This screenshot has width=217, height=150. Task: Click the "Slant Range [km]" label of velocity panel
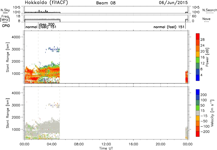pyautogui.click(x=8, y=113)
